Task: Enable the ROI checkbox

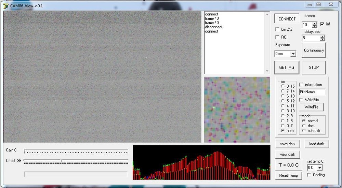Action: [277, 37]
